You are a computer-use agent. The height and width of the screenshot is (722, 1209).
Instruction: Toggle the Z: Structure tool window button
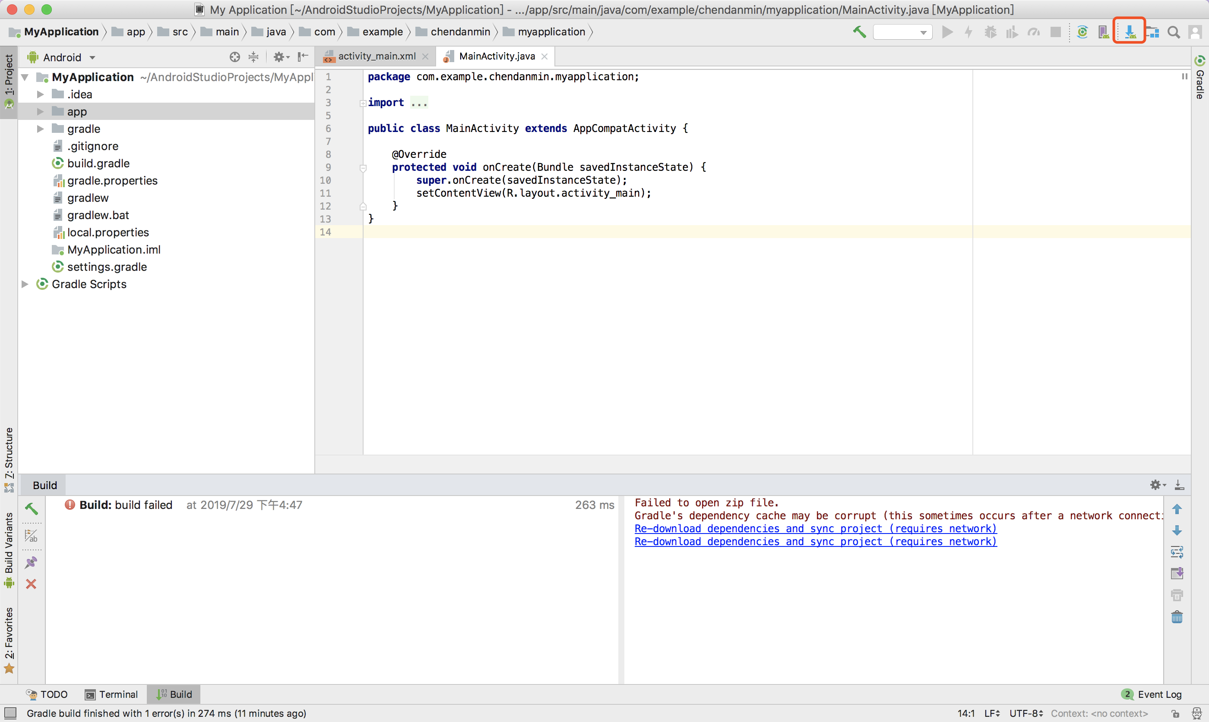pos(9,460)
